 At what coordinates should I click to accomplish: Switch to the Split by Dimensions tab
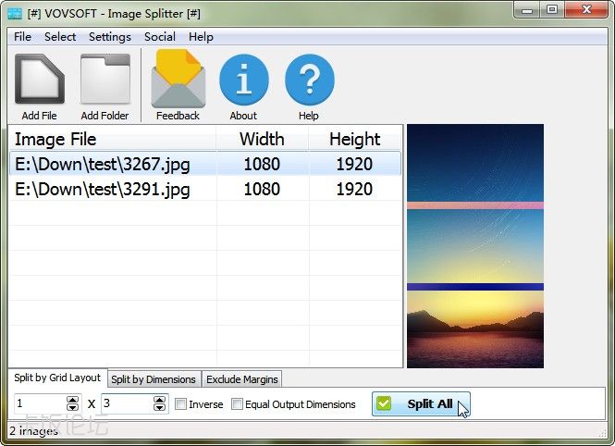pos(154,379)
